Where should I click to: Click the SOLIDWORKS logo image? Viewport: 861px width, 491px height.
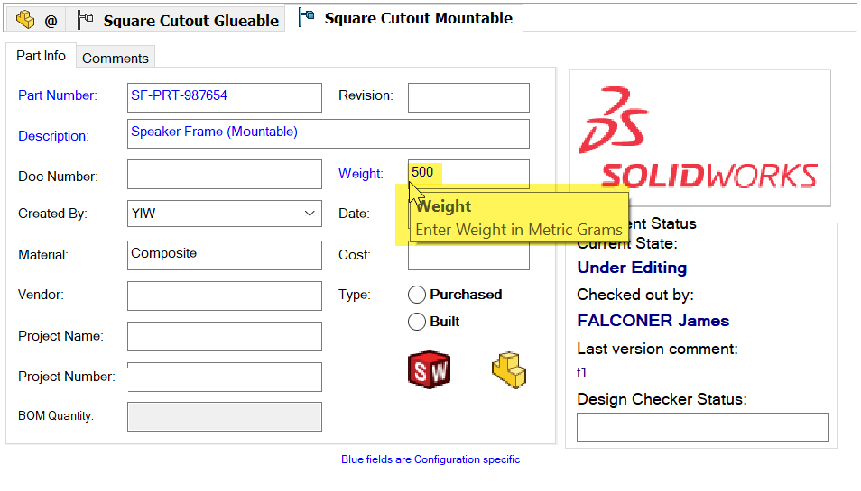tap(699, 138)
